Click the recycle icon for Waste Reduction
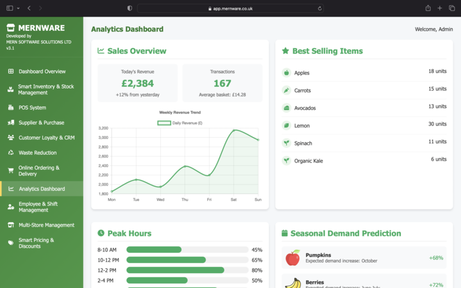This screenshot has width=461, height=288. point(11,152)
